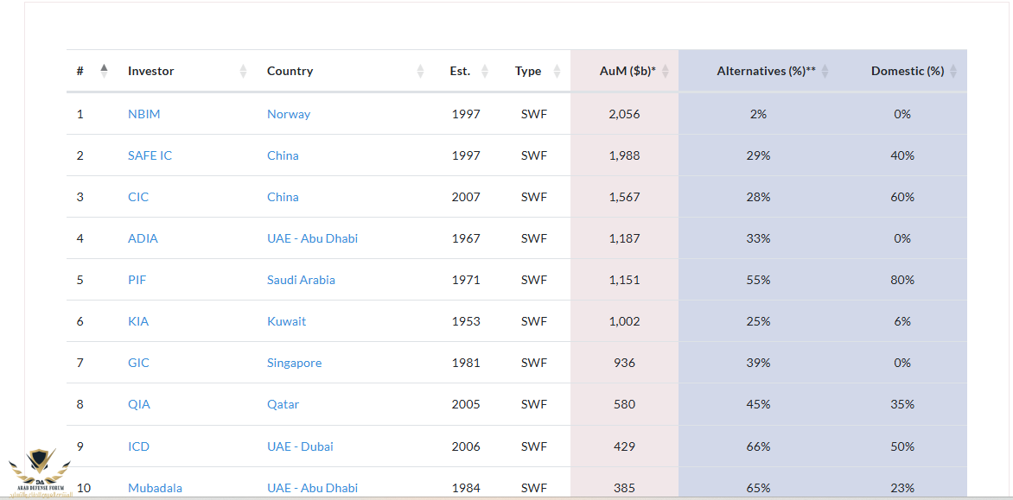Sort by Alternatives (%) arrows
Screen dimensions: 1013x500
point(825,71)
